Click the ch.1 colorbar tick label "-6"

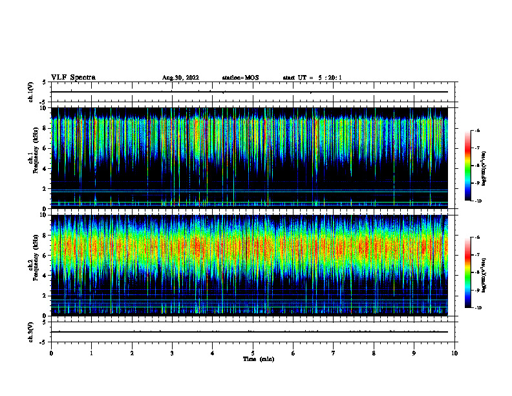(477, 130)
